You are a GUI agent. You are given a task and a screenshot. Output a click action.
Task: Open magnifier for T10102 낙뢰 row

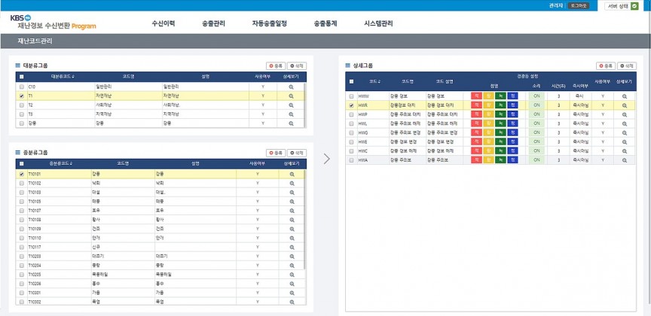pyautogui.click(x=291, y=183)
